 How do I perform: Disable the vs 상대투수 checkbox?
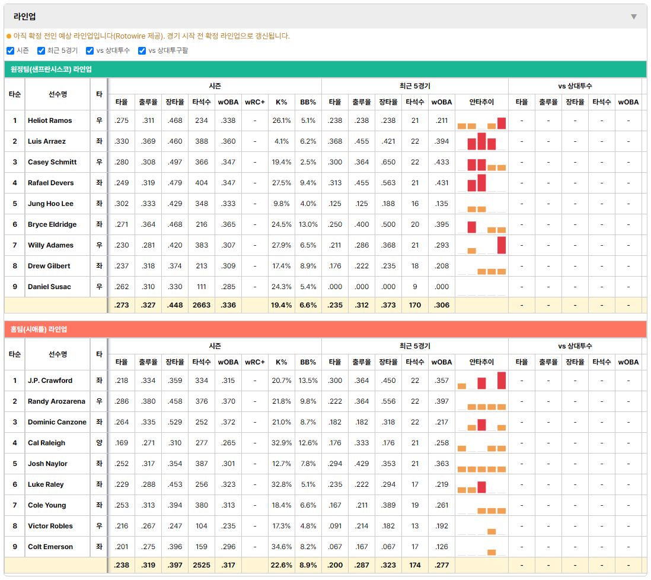point(90,50)
